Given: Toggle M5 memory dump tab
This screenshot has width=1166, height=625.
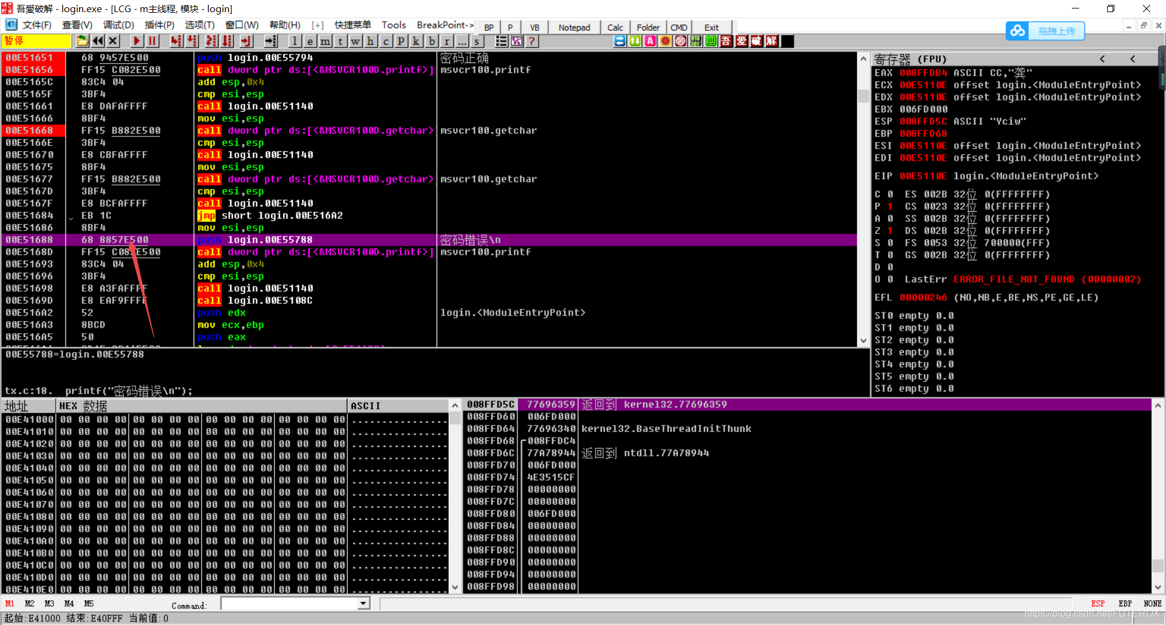Looking at the screenshot, I should [x=89, y=604].
